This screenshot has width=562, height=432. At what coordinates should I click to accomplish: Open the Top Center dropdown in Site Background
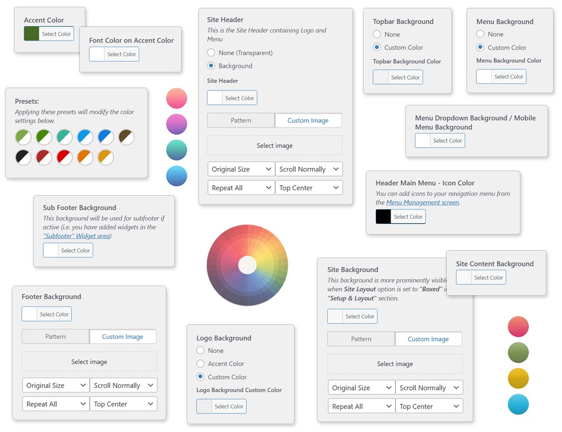429,406
